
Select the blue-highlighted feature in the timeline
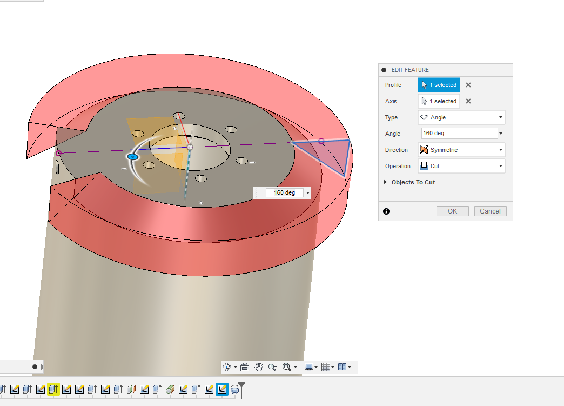(221, 389)
